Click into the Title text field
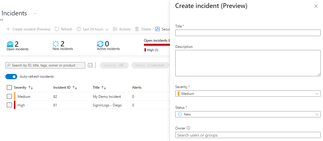Screen dimensions: 323x141 coord(248,33)
